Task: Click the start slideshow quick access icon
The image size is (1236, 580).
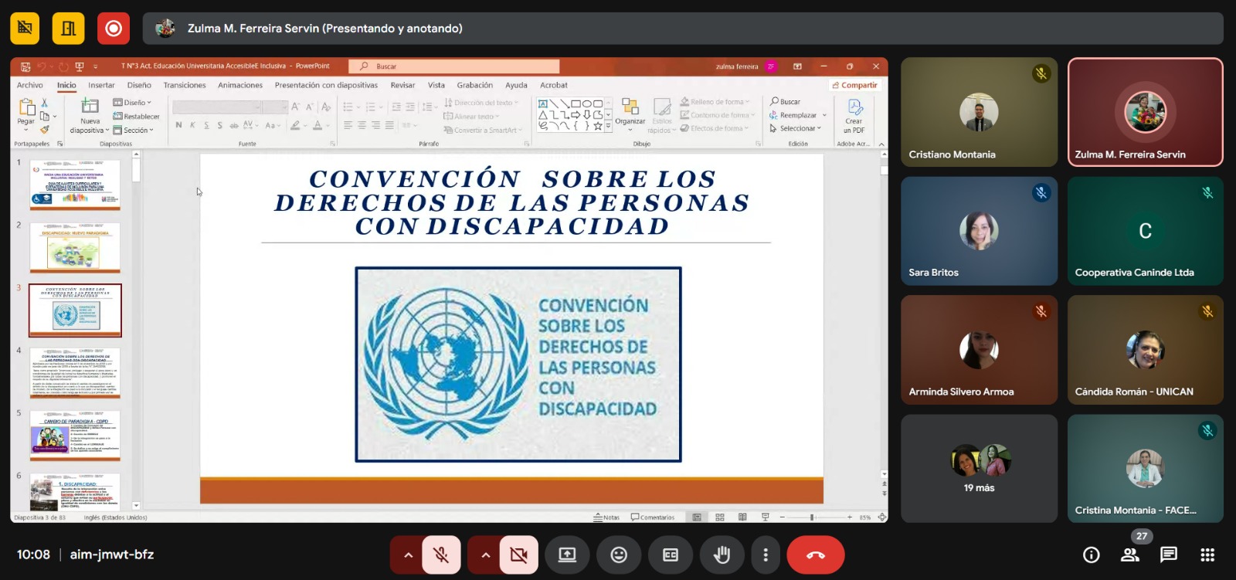Action: 79,66
